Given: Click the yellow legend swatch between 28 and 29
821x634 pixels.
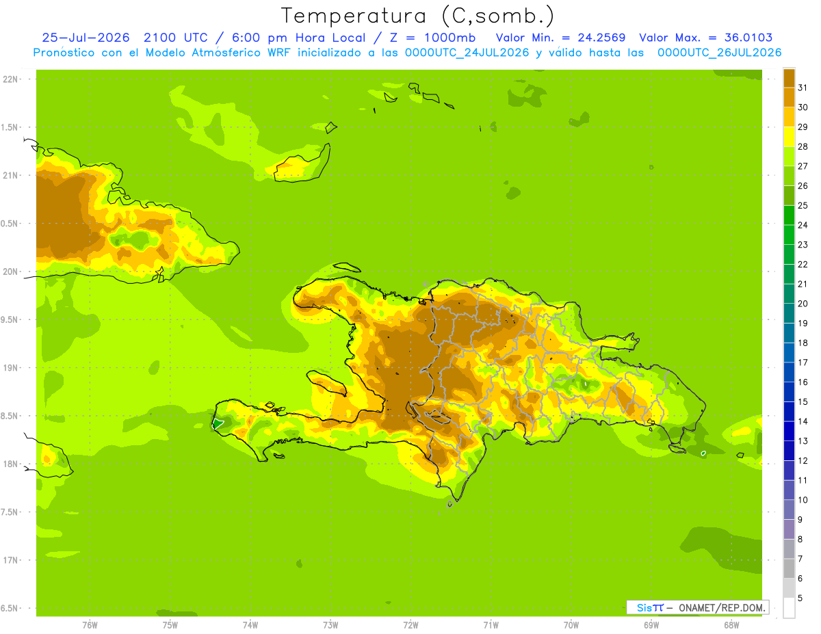Looking at the screenshot, I should 789,137.
